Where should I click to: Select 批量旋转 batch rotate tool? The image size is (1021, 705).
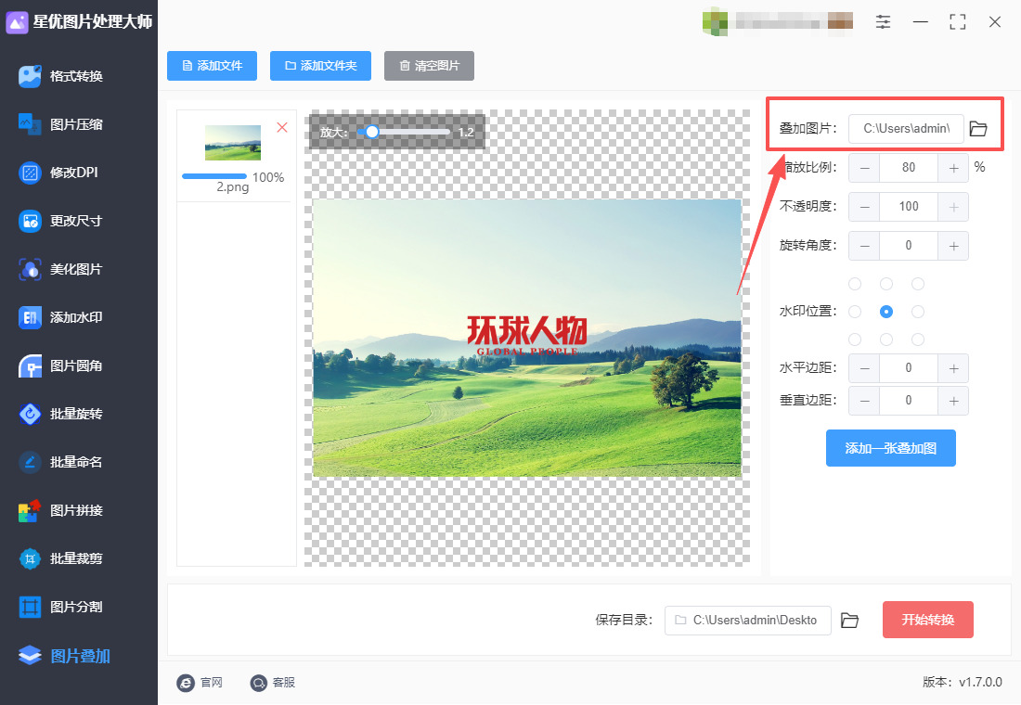click(x=61, y=414)
